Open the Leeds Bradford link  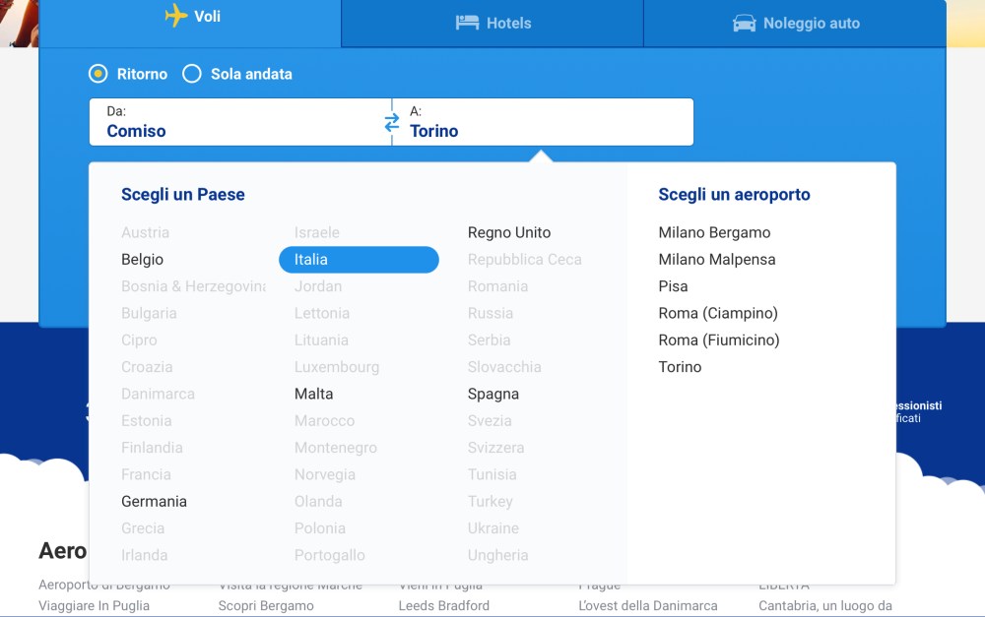[443, 605]
